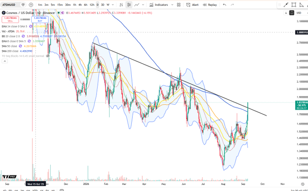Show the hidden TD Seq Blocks indicator
The height and width of the screenshot is (191, 308).
pyautogui.click(x=48, y=56)
